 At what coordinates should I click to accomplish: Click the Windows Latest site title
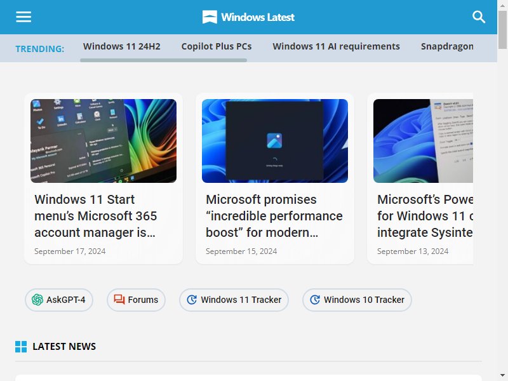coord(258,17)
